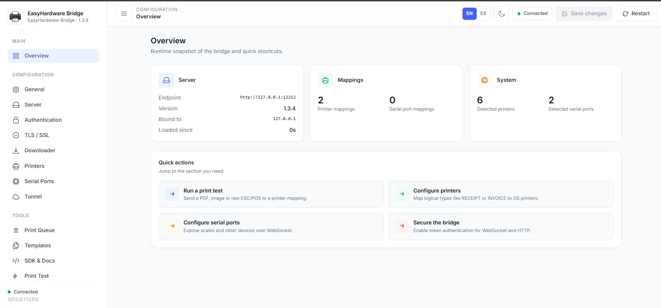Screen dimensions: 661x308
Task: Click the Configure serial ports arrow
Action: pyautogui.click(x=172, y=226)
